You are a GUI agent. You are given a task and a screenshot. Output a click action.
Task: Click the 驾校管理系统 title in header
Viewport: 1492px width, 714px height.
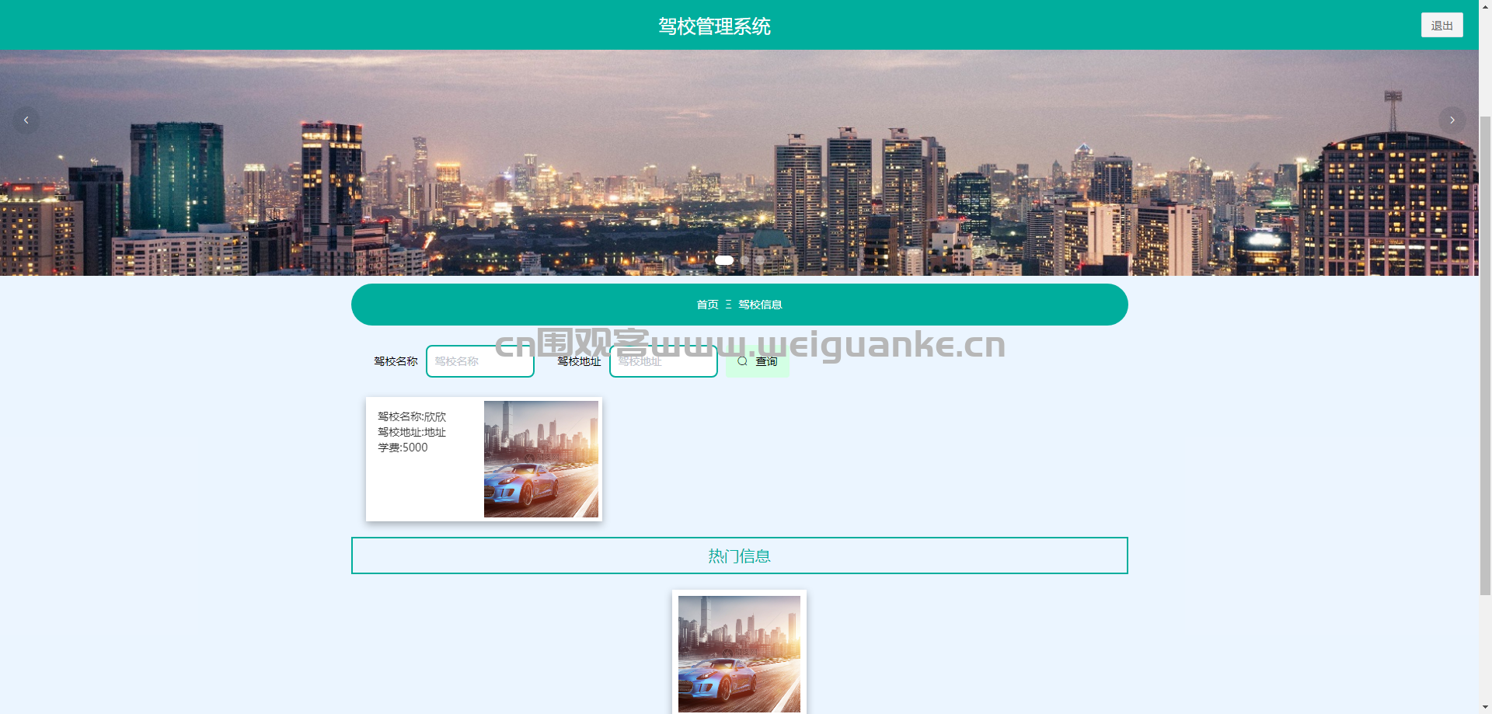(714, 26)
